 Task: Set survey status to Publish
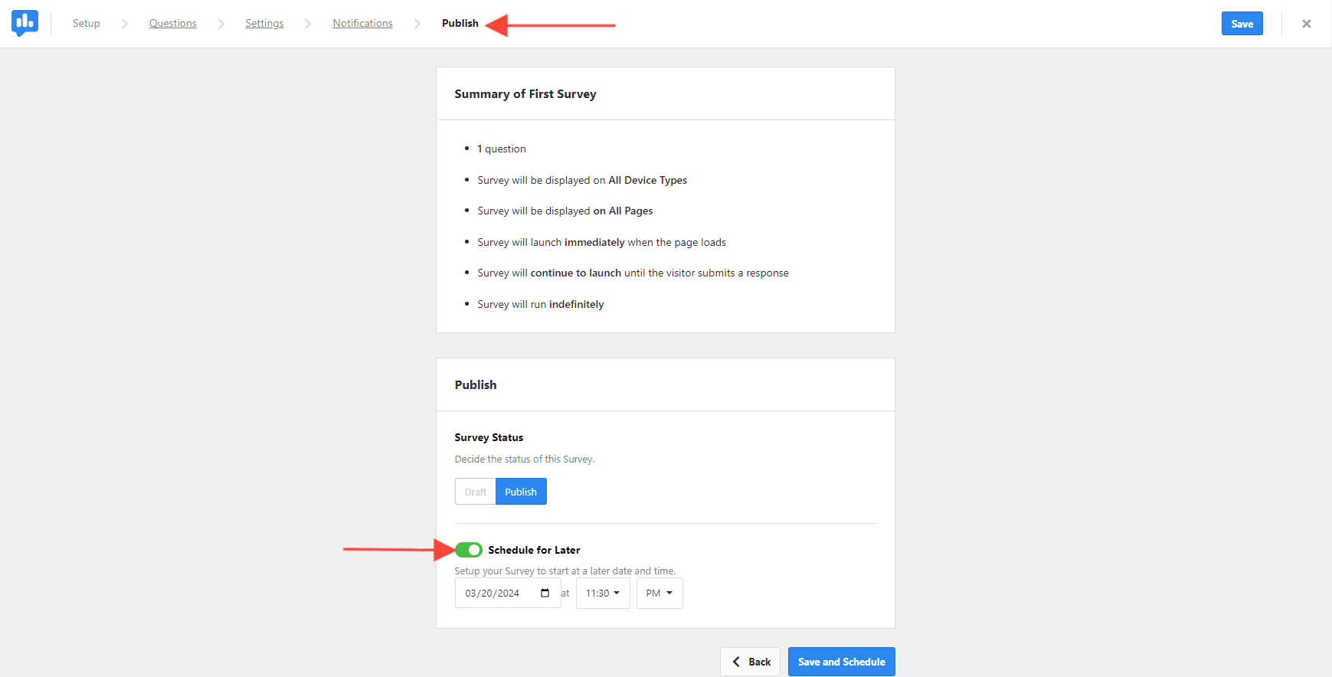coord(521,492)
